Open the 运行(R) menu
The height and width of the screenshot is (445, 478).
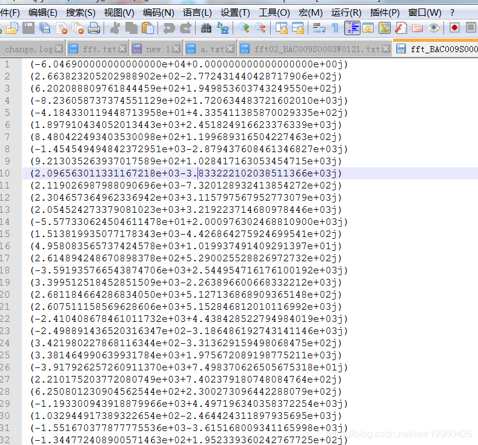[x=346, y=13]
